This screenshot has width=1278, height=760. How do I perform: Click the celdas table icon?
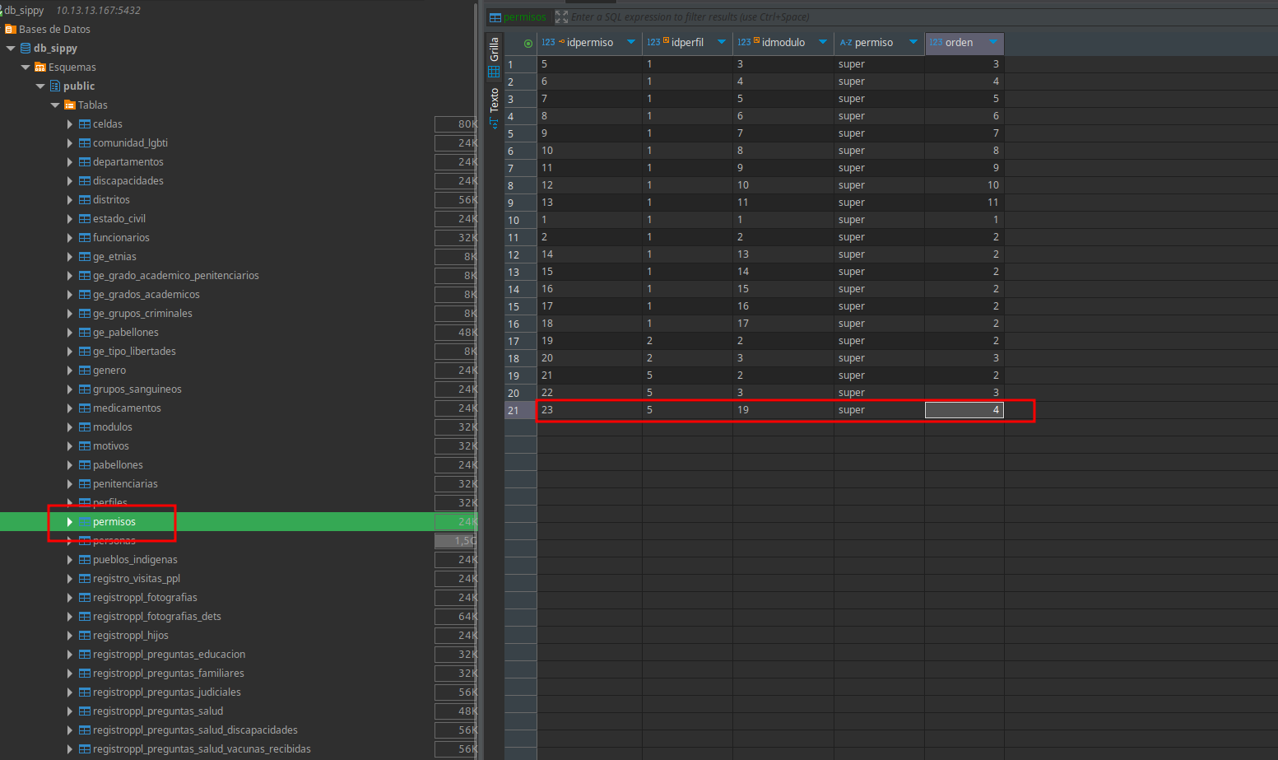pos(84,124)
